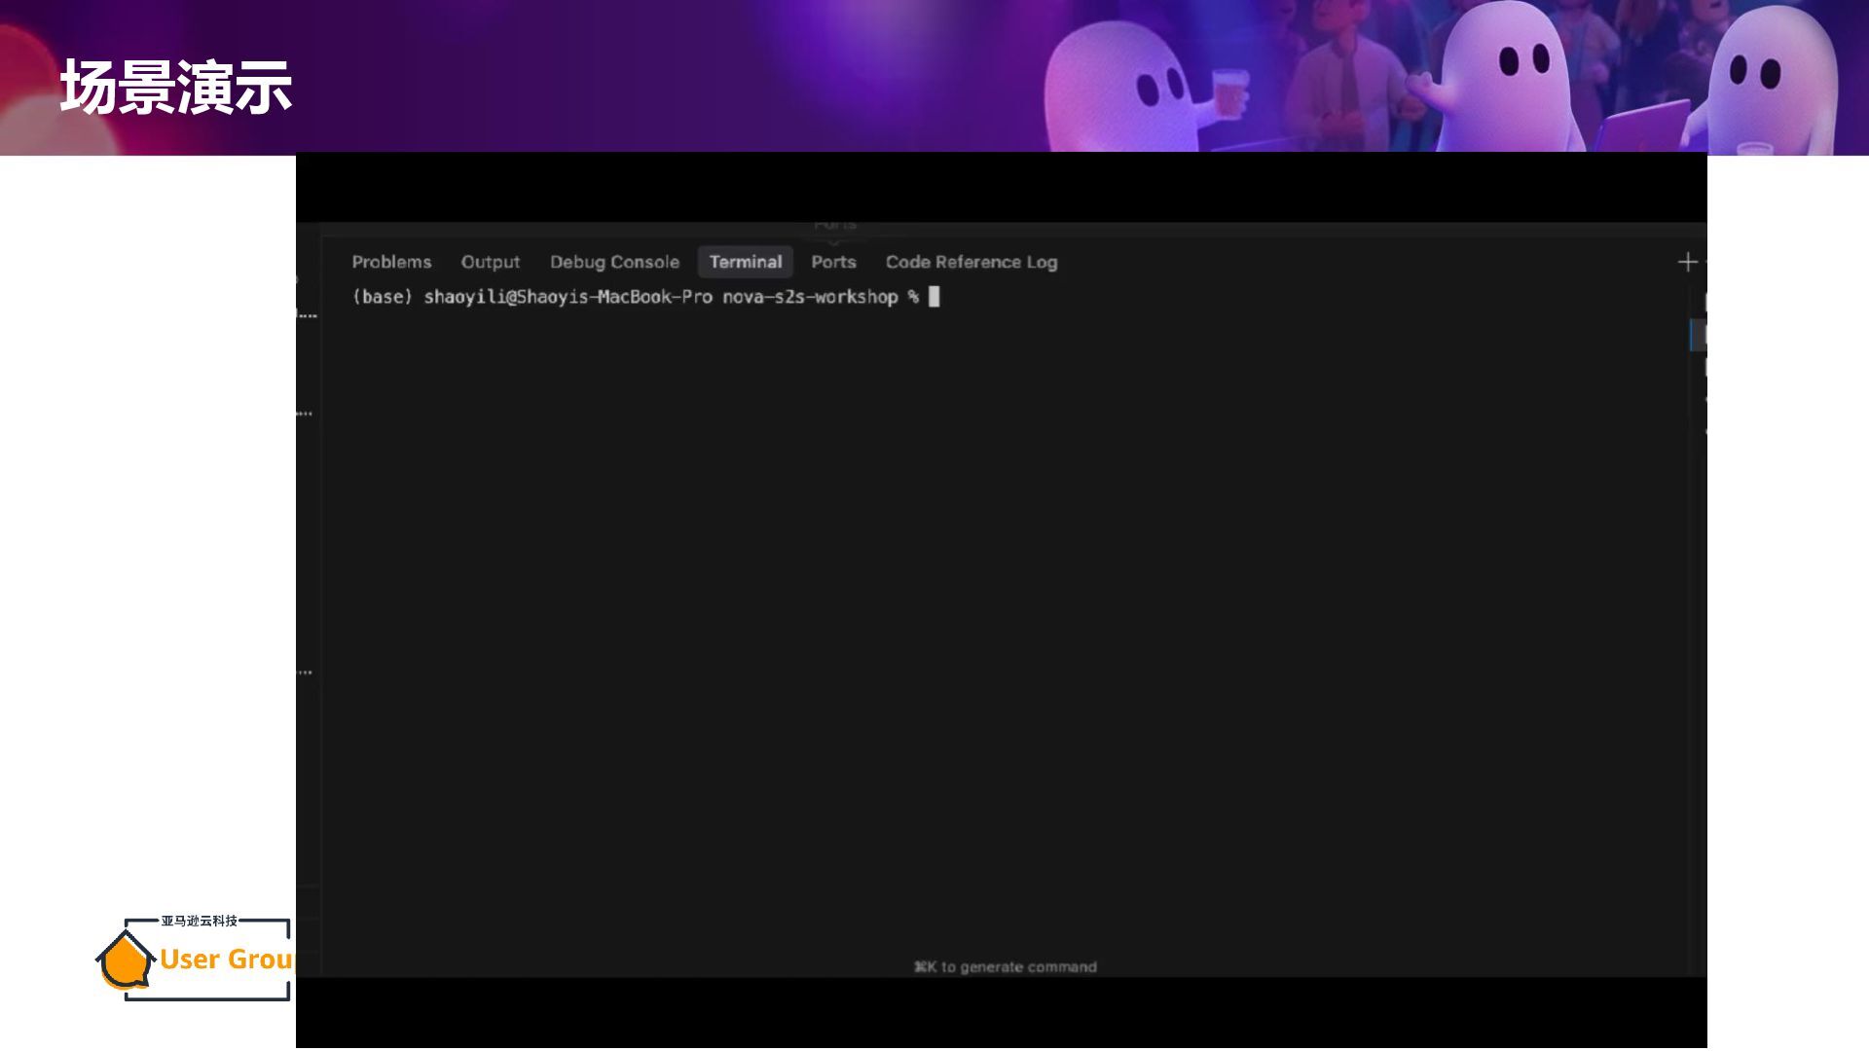
Task: Open the Output tab
Action: tap(490, 262)
